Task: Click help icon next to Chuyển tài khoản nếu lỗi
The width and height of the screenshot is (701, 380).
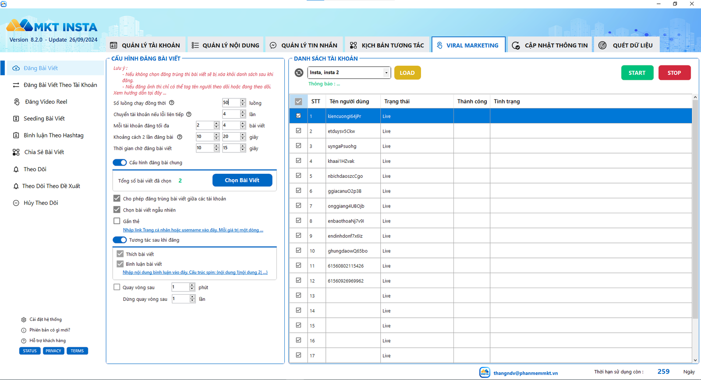Action: [x=189, y=114]
